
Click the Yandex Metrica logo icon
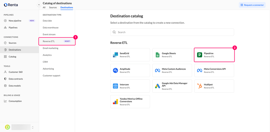[115, 102]
